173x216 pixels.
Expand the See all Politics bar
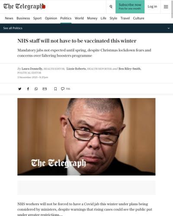pyautogui.click(x=86, y=28)
